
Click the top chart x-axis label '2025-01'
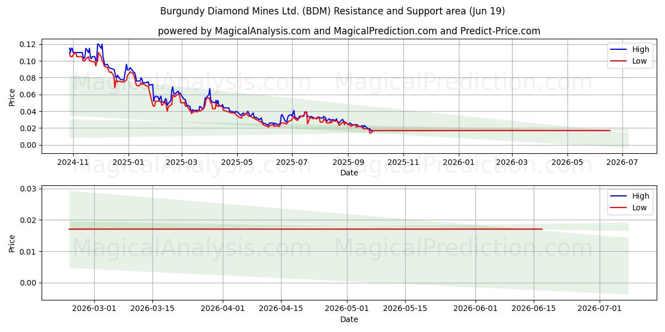129,163
